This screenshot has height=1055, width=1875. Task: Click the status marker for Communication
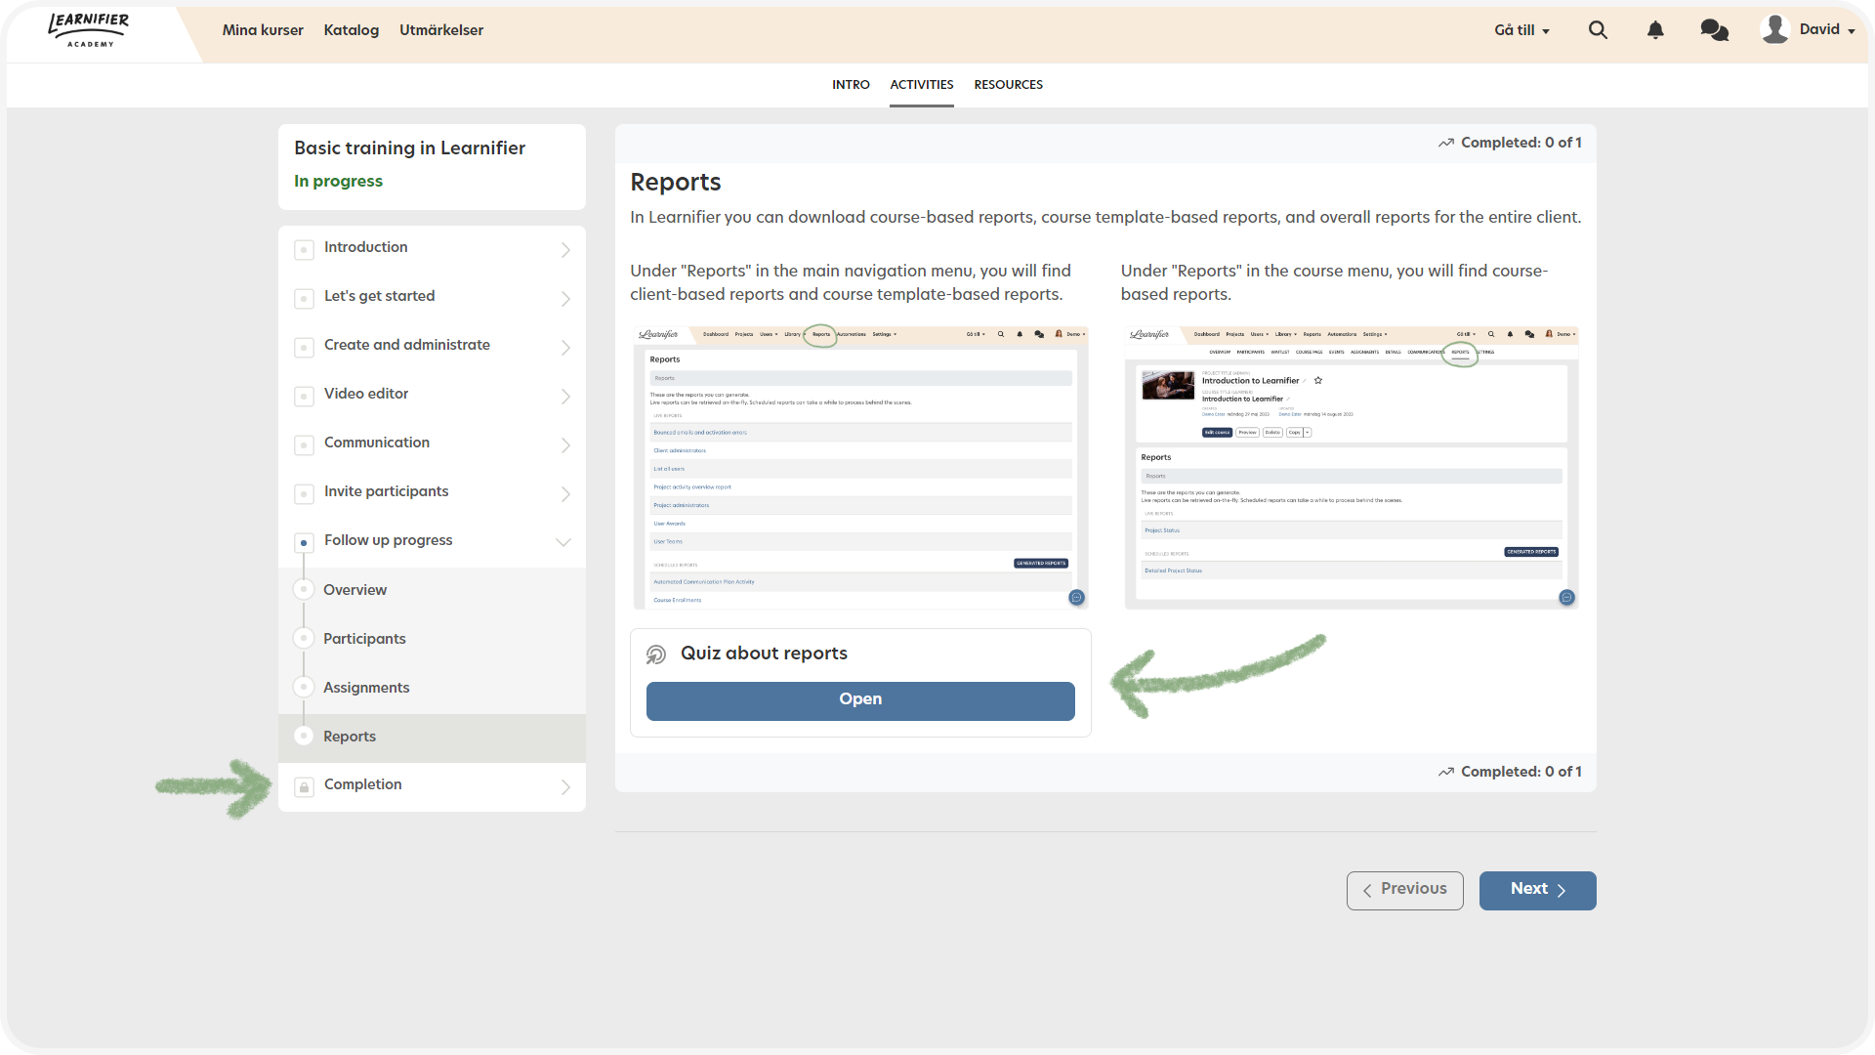pos(304,444)
